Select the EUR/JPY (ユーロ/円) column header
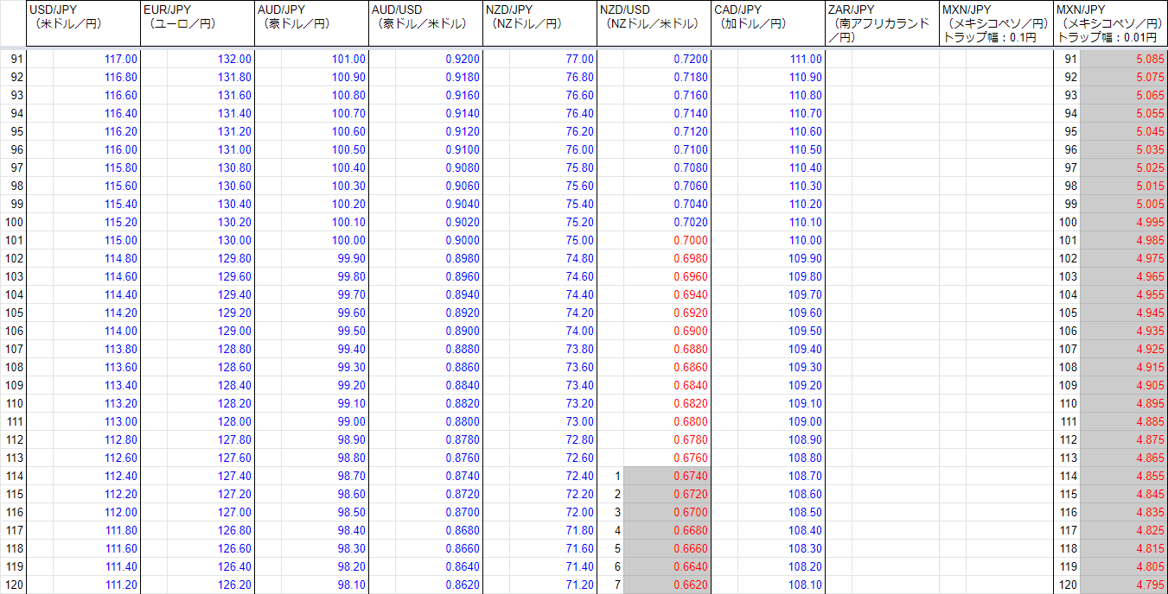This screenshot has height=594, width=1168. point(197,23)
